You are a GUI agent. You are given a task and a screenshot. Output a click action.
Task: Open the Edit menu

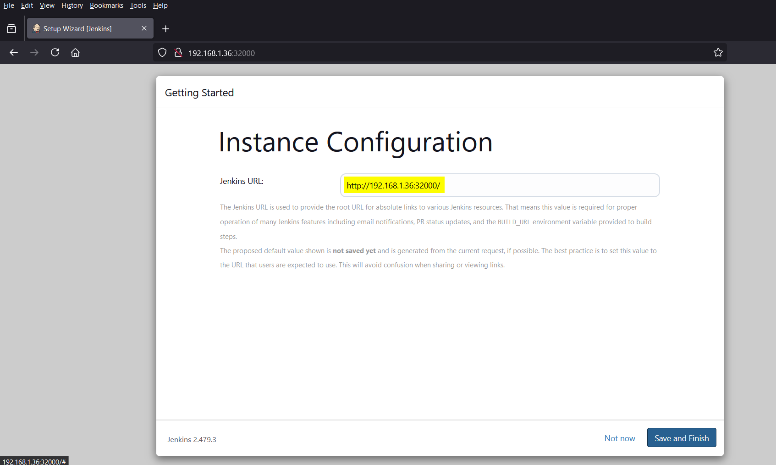point(27,6)
